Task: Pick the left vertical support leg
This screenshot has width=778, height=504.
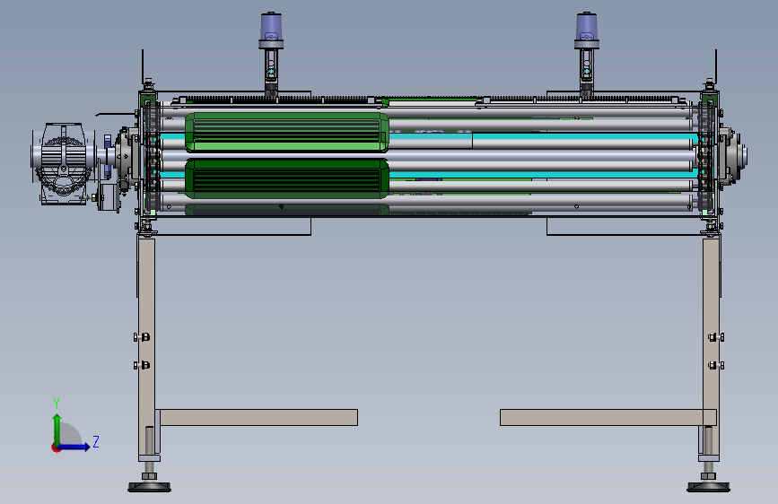Action: click(x=146, y=346)
